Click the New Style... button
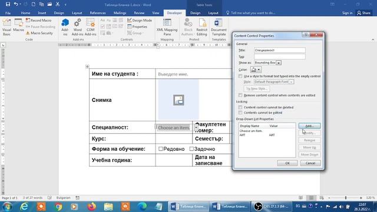 pyautogui.click(x=257, y=89)
